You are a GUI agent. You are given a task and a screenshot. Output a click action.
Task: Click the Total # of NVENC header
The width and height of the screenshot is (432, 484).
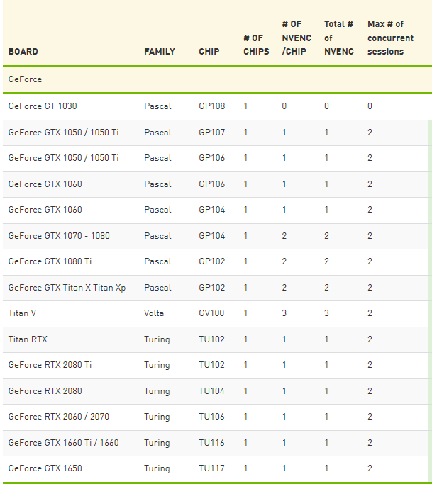[x=338, y=38]
